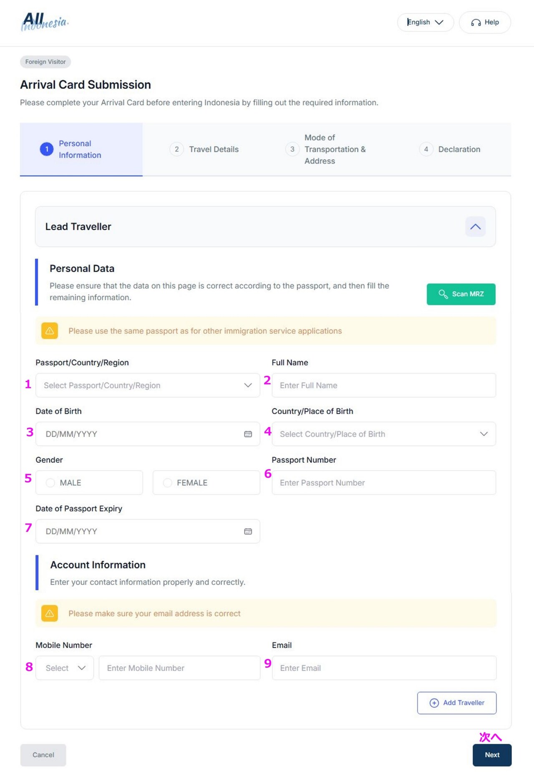Click the plus icon on Add Traveller
Screen dimensions: 534x783
tap(434, 703)
